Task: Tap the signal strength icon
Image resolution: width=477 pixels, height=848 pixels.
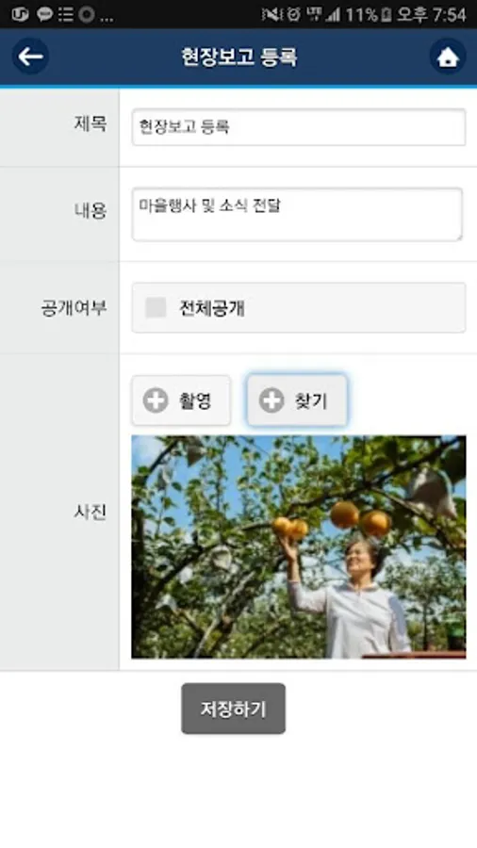Action: pyautogui.click(x=333, y=14)
